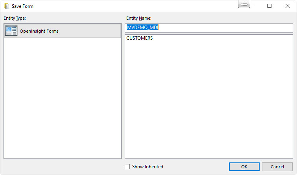Confirm saving with the OK button
The height and width of the screenshot is (175, 297).
[x=244, y=167]
